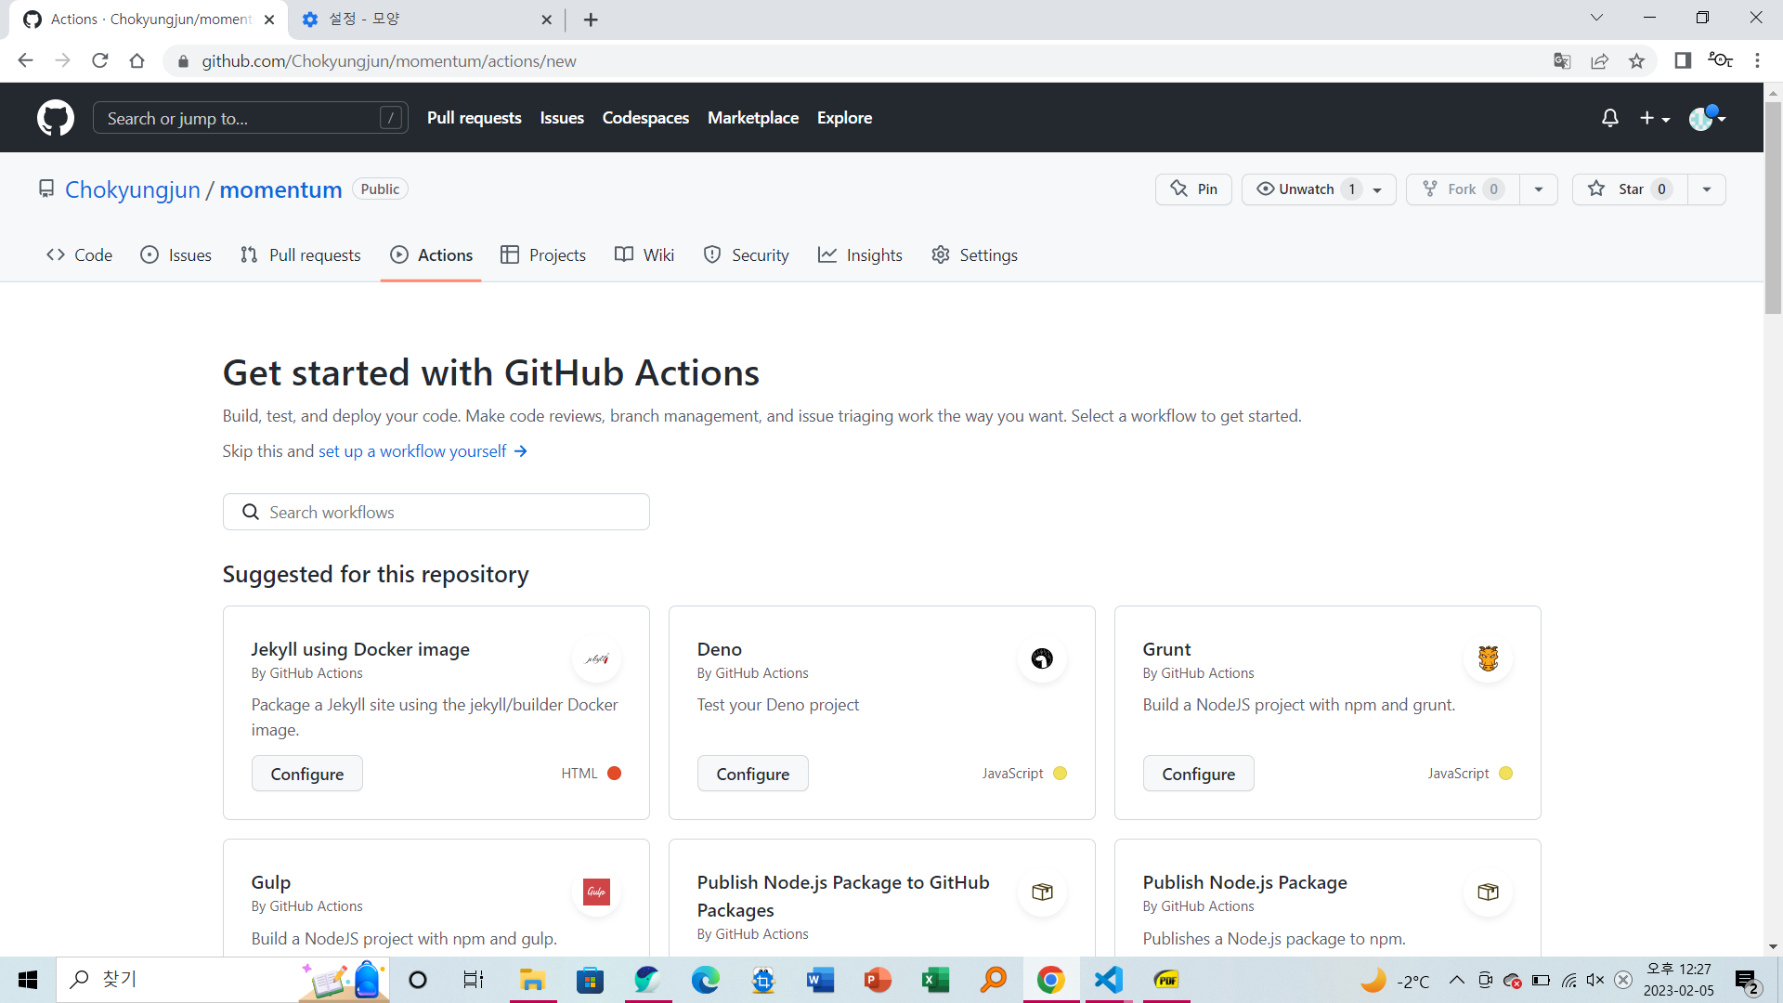
Task: Expand the Star lists dropdown arrow
Action: (1707, 189)
